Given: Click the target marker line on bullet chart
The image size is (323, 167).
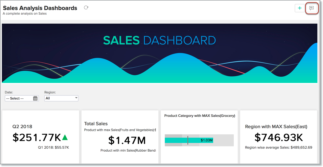Looking at the screenshot, I should click(188, 140).
